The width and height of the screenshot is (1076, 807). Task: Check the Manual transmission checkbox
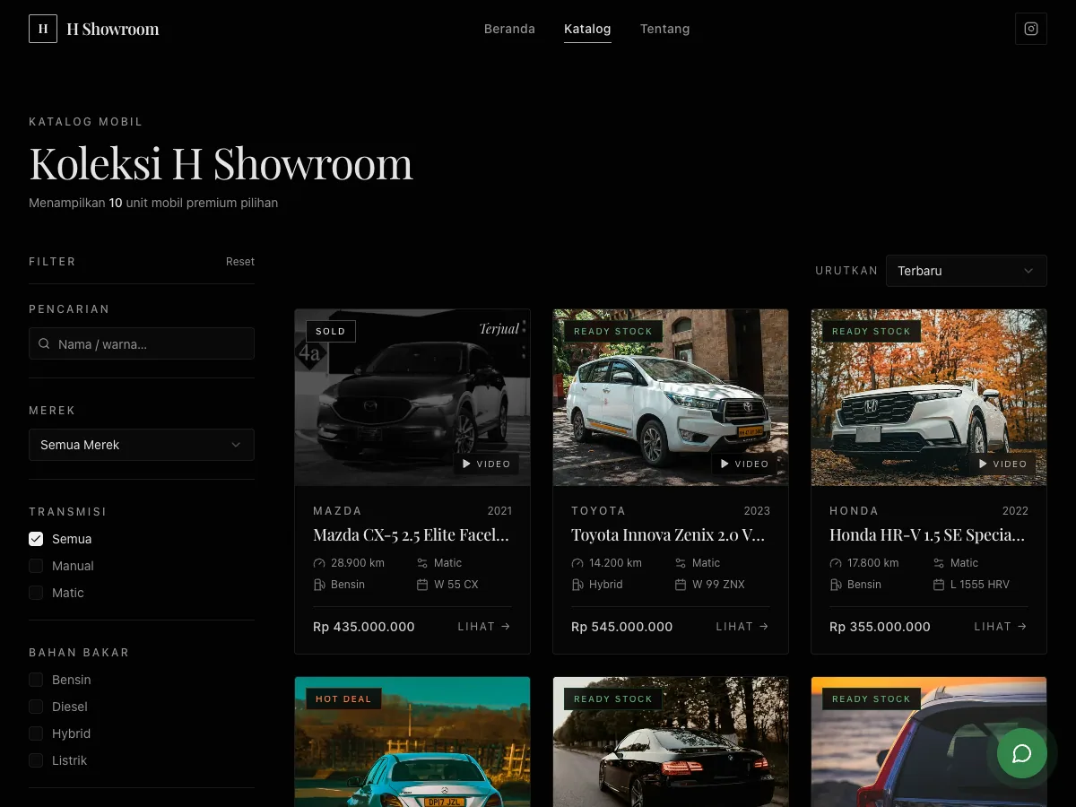tap(36, 566)
